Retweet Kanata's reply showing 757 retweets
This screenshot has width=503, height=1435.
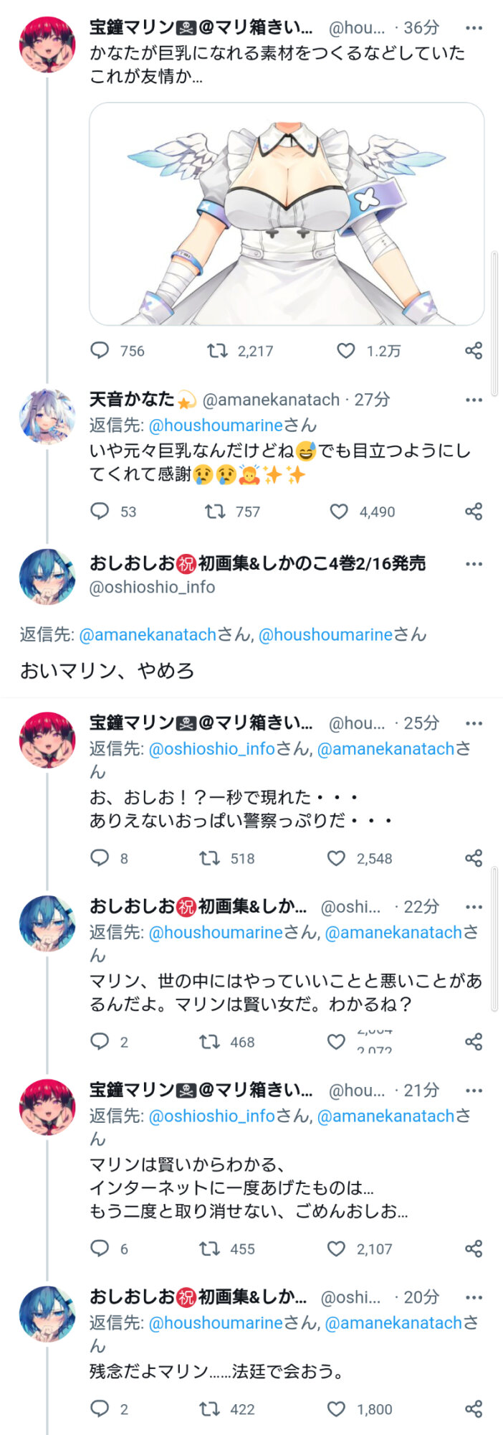(215, 511)
